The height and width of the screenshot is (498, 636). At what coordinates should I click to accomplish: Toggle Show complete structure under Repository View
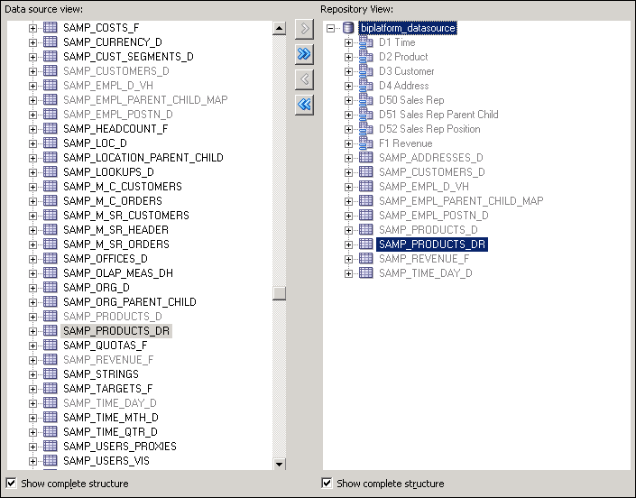point(327,483)
